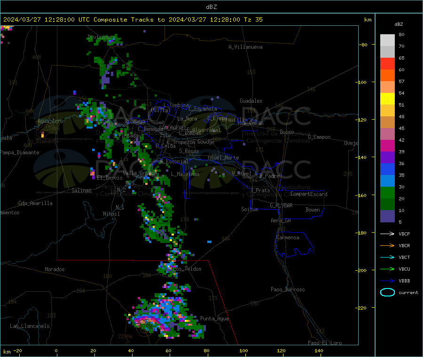Viewport: 423px width, 357px height.
Task: Click the white VBCP arrow in legend
Action: pos(387,234)
